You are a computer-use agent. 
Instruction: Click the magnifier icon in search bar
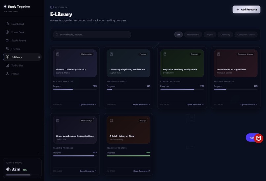(x=57, y=34)
